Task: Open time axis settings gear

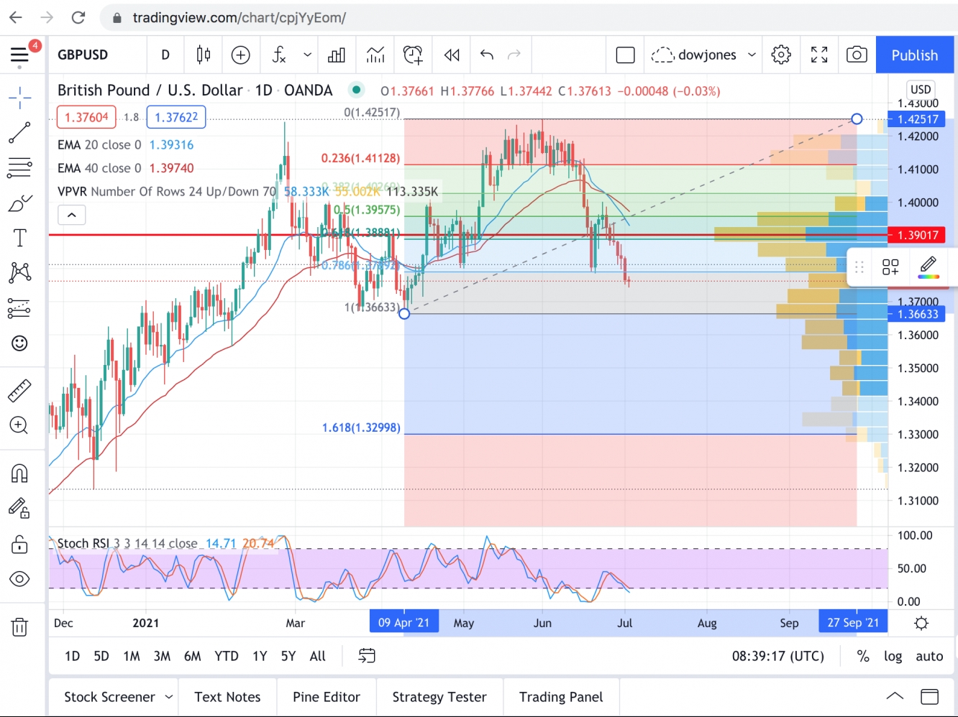Action: point(921,623)
